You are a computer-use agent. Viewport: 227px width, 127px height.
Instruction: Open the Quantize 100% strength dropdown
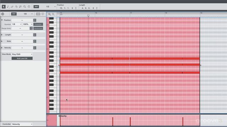point(28,24)
